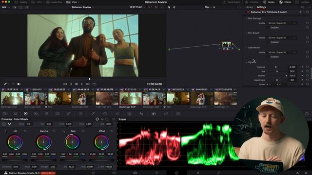Play the clip in reverse

[71, 84]
